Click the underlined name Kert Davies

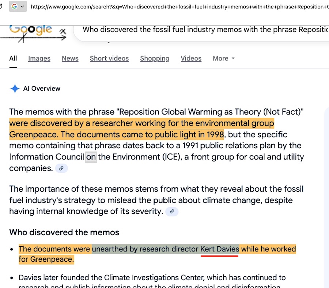[219, 249]
